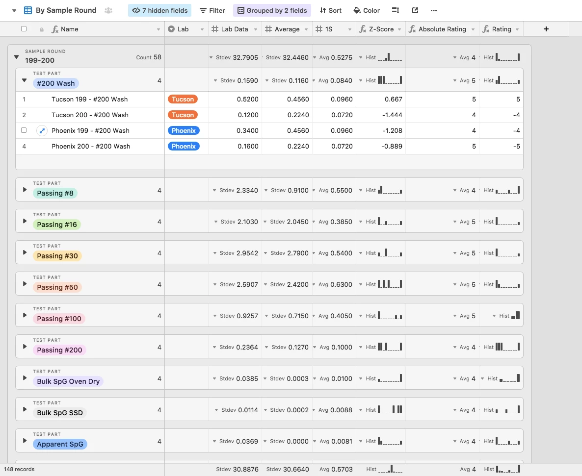This screenshot has height=476, width=582.
Task: Expand the Passing #8 group
Action: (25, 190)
